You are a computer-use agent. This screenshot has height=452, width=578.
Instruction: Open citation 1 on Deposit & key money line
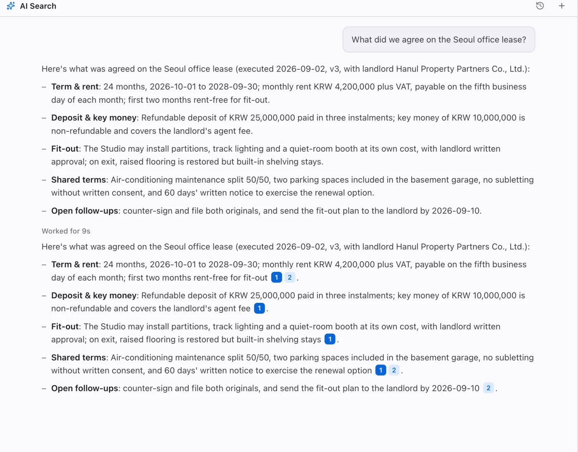[259, 308]
